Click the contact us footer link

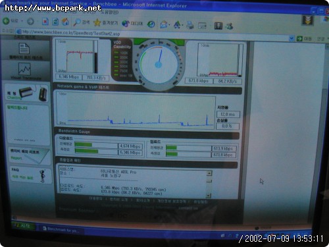pos(188,208)
